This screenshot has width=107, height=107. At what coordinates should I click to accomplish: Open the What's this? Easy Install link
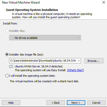[x=75, y=70]
